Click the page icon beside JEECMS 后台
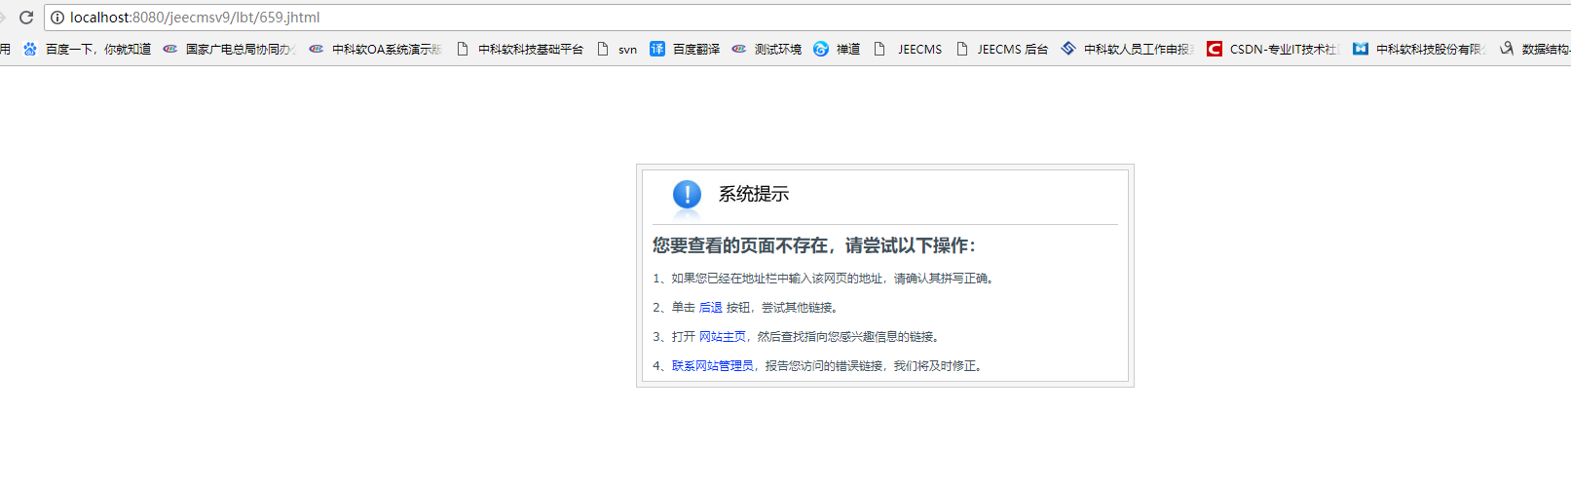This screenshot has height=486, width=1571. point(962,49)
